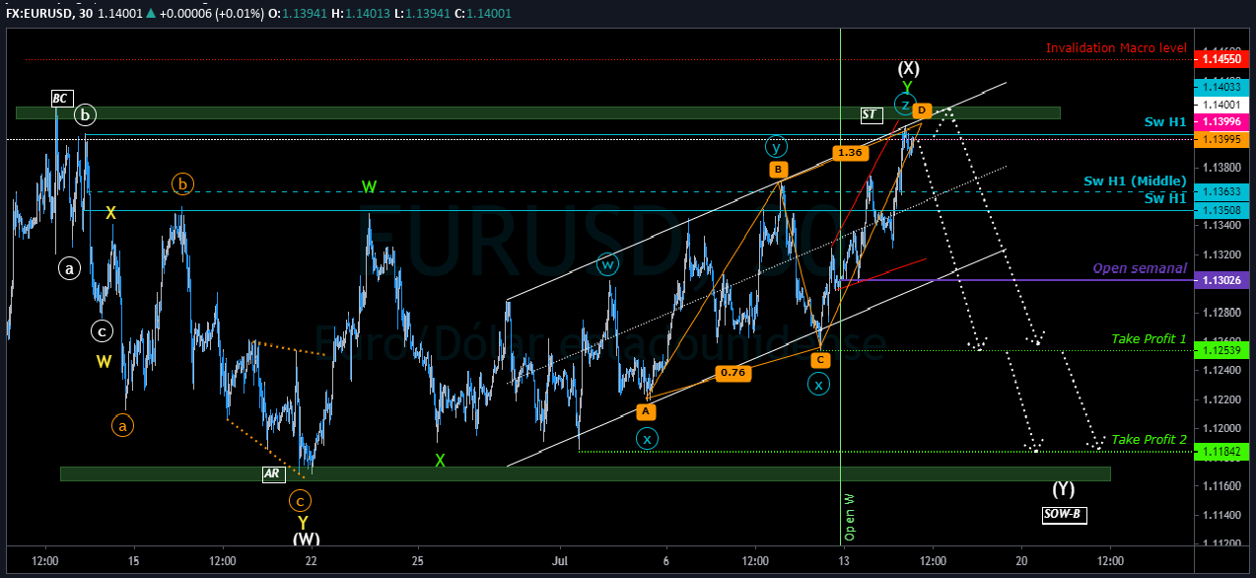Select the purple Open semanal label
Viewport: 1256px width, 578px height.
(1140, 268)
